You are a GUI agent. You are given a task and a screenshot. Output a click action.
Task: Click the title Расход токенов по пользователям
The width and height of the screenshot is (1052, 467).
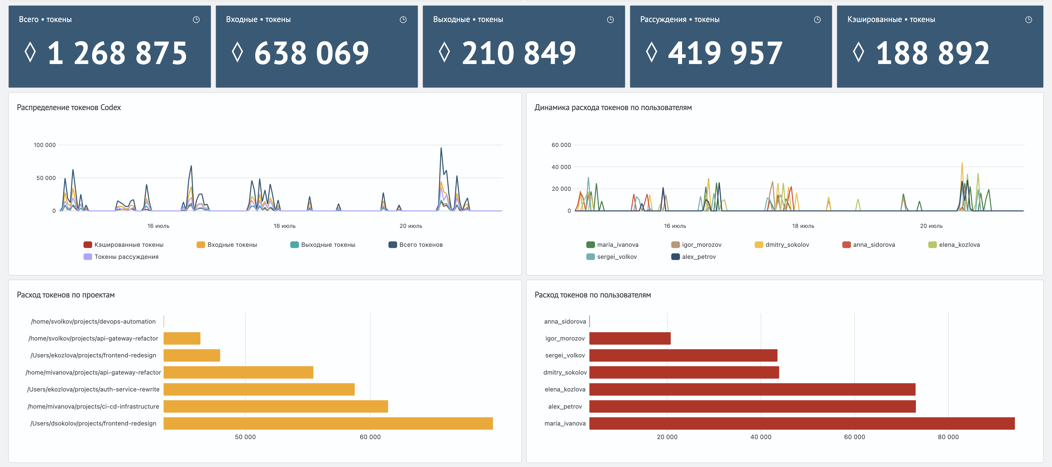pyautogui.click(x=593, y=295)
